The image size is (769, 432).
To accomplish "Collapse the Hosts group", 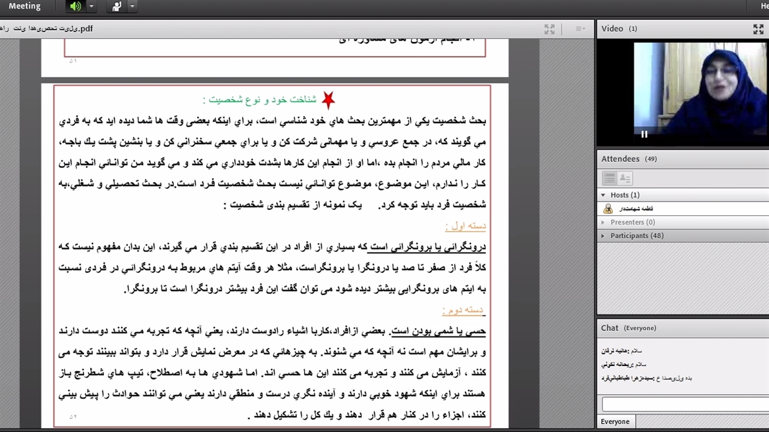I will pos(603,195).
